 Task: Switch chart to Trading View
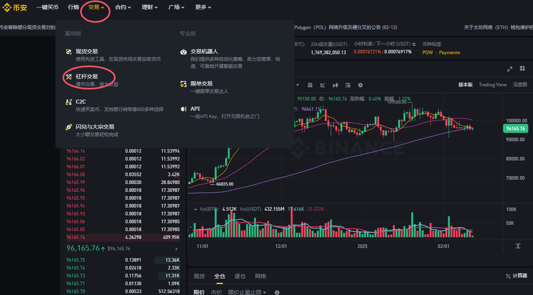[493, 85]
